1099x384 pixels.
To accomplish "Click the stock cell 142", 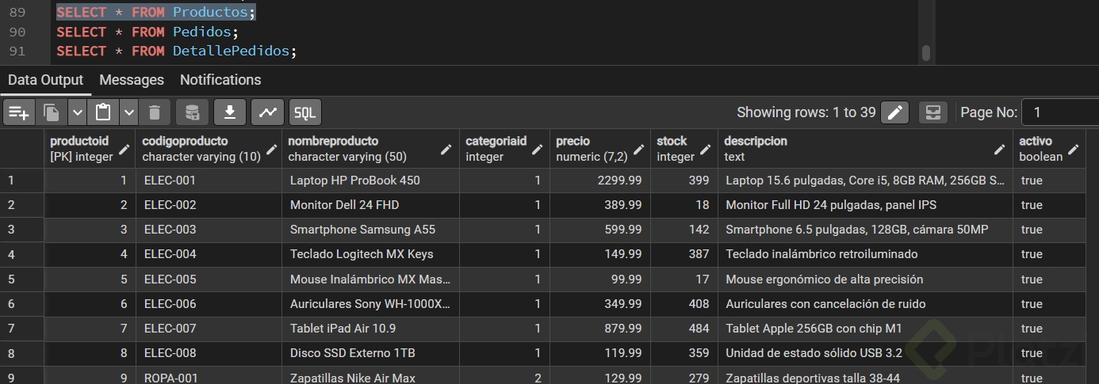I will click(x=684, y=230).
